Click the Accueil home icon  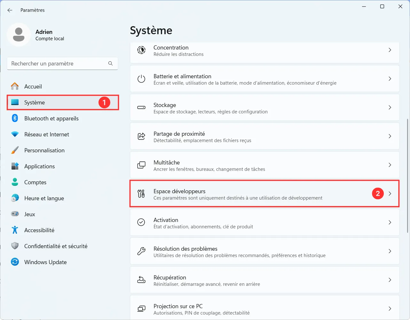point(15,86)
